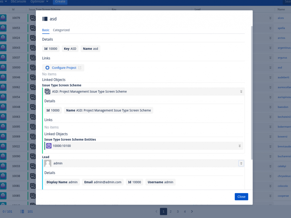Go to page 3 of results
Viewport: 291px width, 218px height.
coord(178,211)
